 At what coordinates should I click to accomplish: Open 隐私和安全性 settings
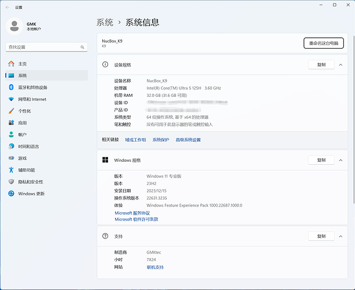coord(31,182)
